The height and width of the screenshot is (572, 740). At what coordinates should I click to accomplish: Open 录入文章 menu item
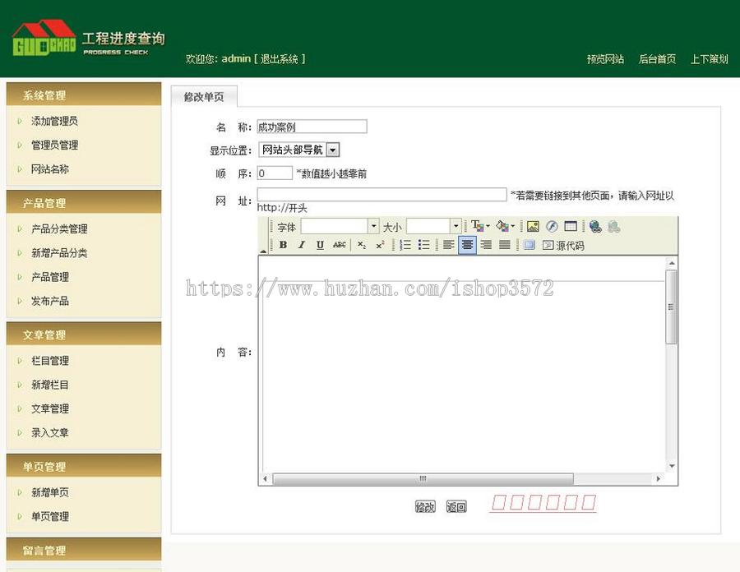(x=50, y=432)
